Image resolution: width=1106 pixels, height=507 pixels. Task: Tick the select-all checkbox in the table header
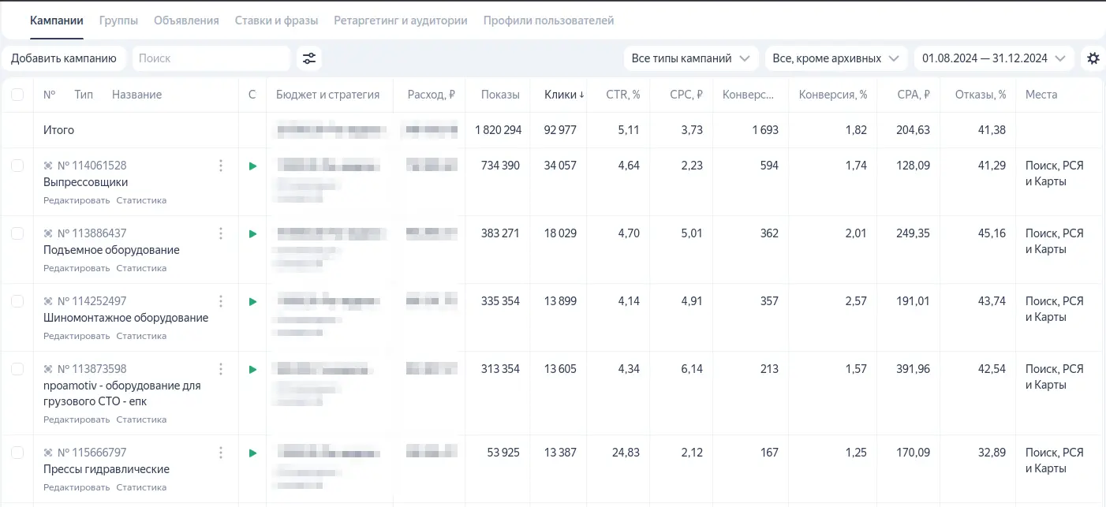click(17, 95)
